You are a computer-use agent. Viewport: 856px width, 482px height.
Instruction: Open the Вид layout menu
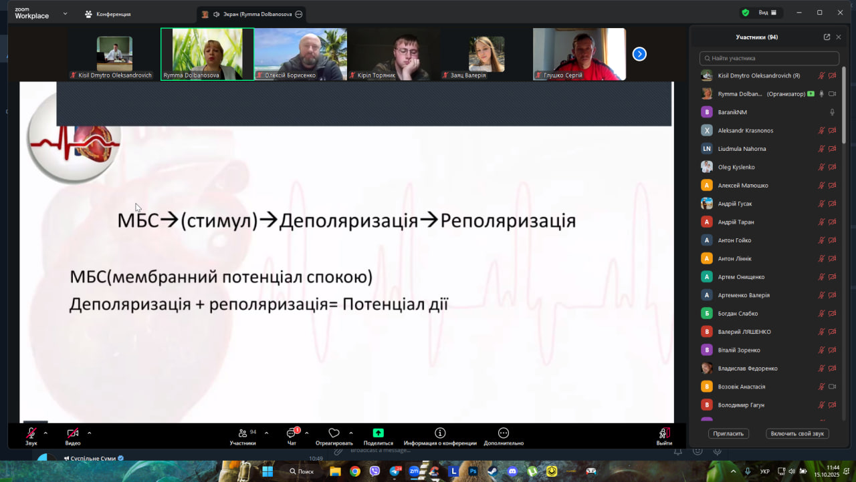767,13
